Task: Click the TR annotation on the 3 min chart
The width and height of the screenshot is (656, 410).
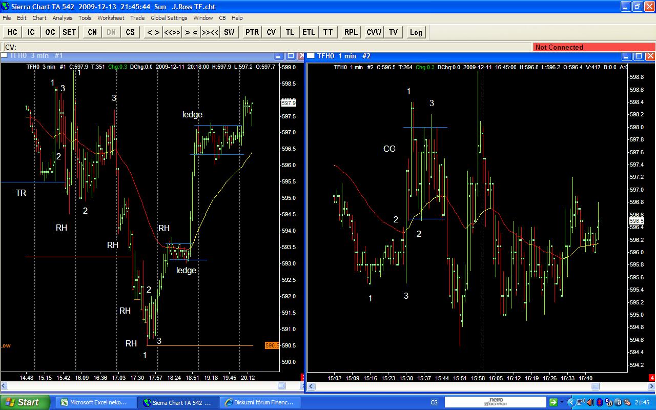Action: [21, 193]
